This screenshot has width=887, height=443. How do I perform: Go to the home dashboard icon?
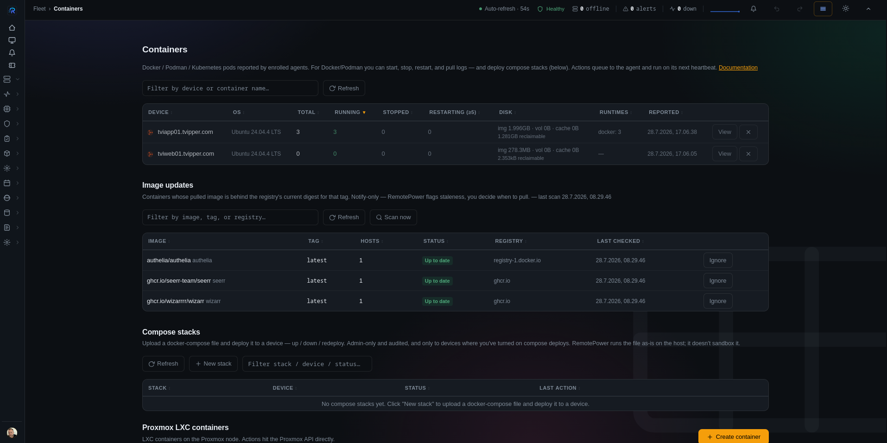click(12, 28)
